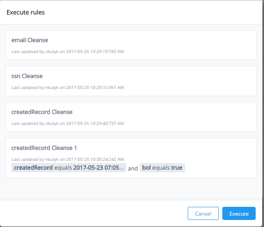The width and height of the screenshot is (264, 227).
Task: Click the ssn Cleanse title text
Action: (x=27, y=76)
